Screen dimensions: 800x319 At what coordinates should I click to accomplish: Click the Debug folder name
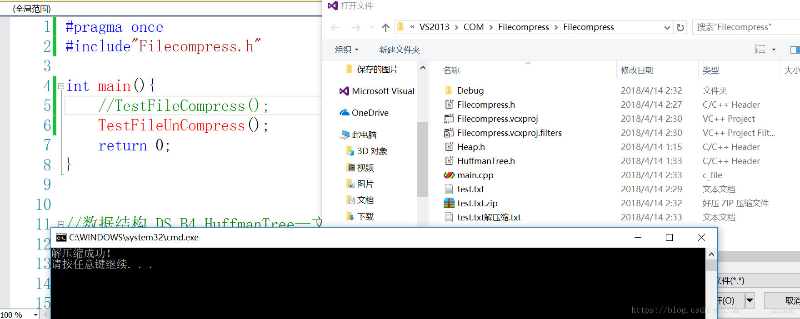click(470, 90)
